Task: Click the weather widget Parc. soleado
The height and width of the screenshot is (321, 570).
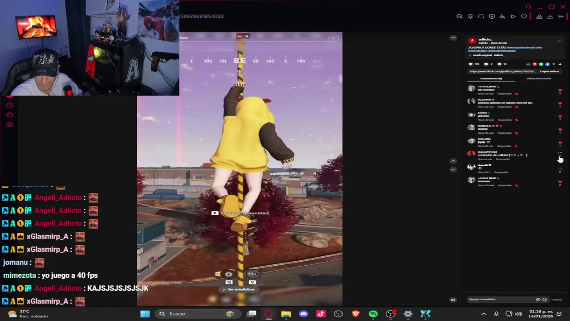Action: pos(28,314)
